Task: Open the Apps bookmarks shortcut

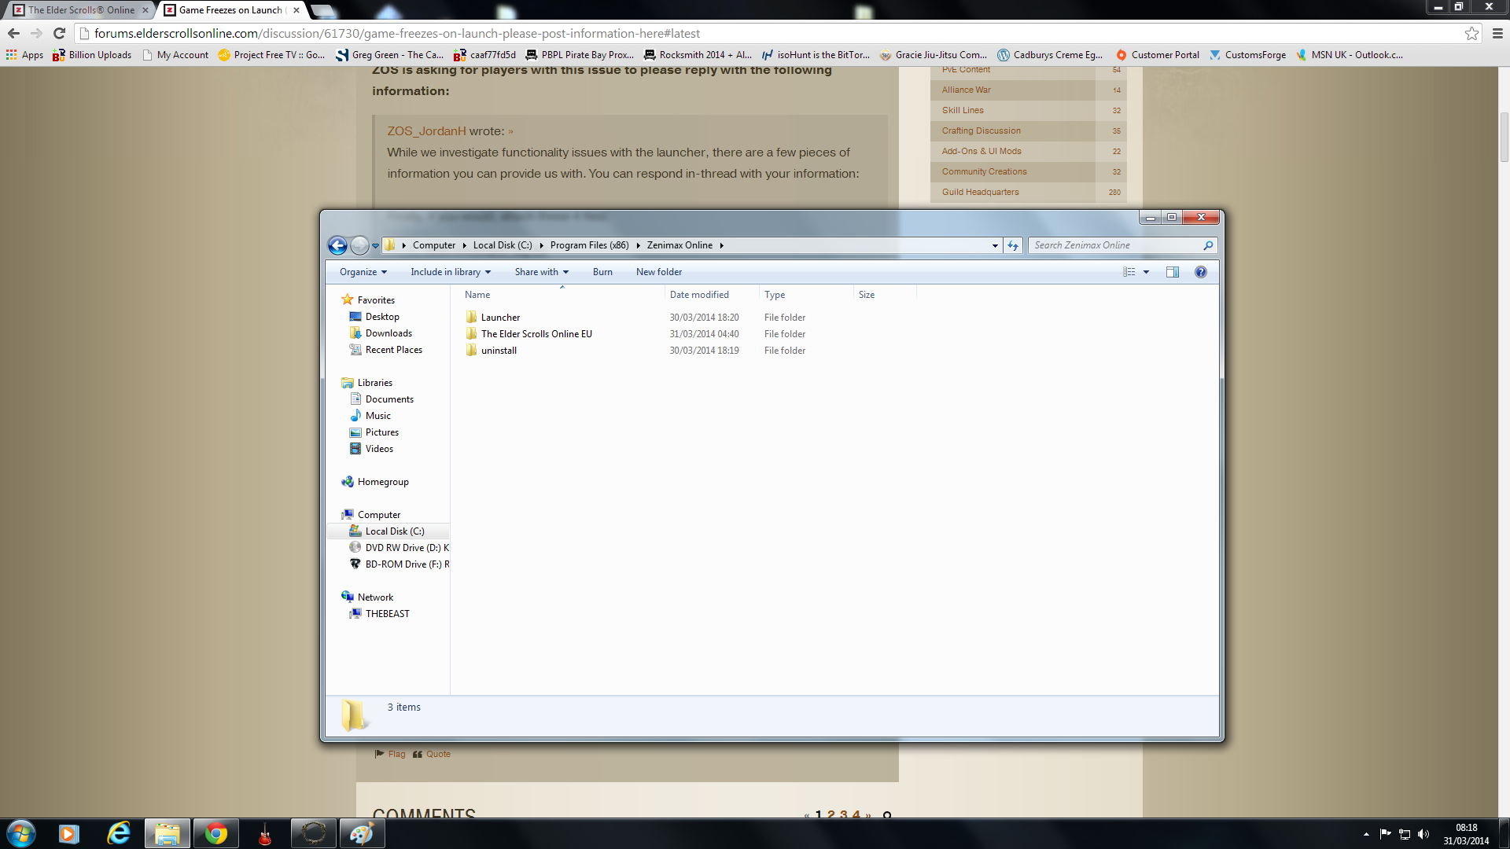Action: point(24,55)
